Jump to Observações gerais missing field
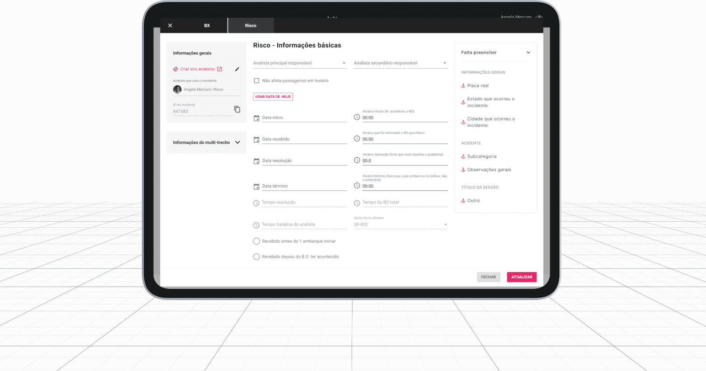The width and height of the screenshot is (706, 371). [489, 170]
